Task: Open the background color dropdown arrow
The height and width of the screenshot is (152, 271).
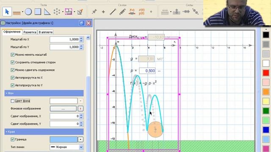Action: point(80,101)
